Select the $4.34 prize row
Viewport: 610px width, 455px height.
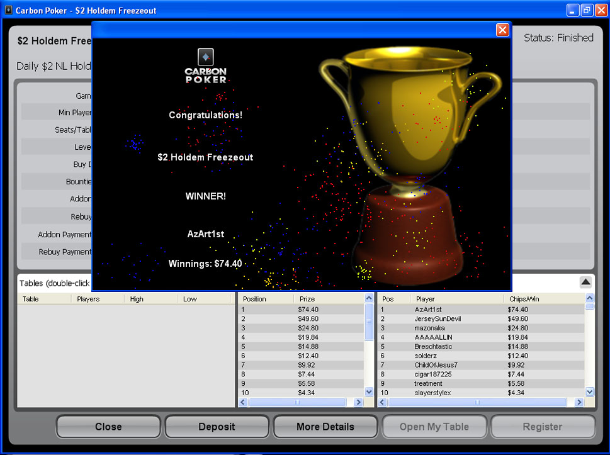(301, 393)
